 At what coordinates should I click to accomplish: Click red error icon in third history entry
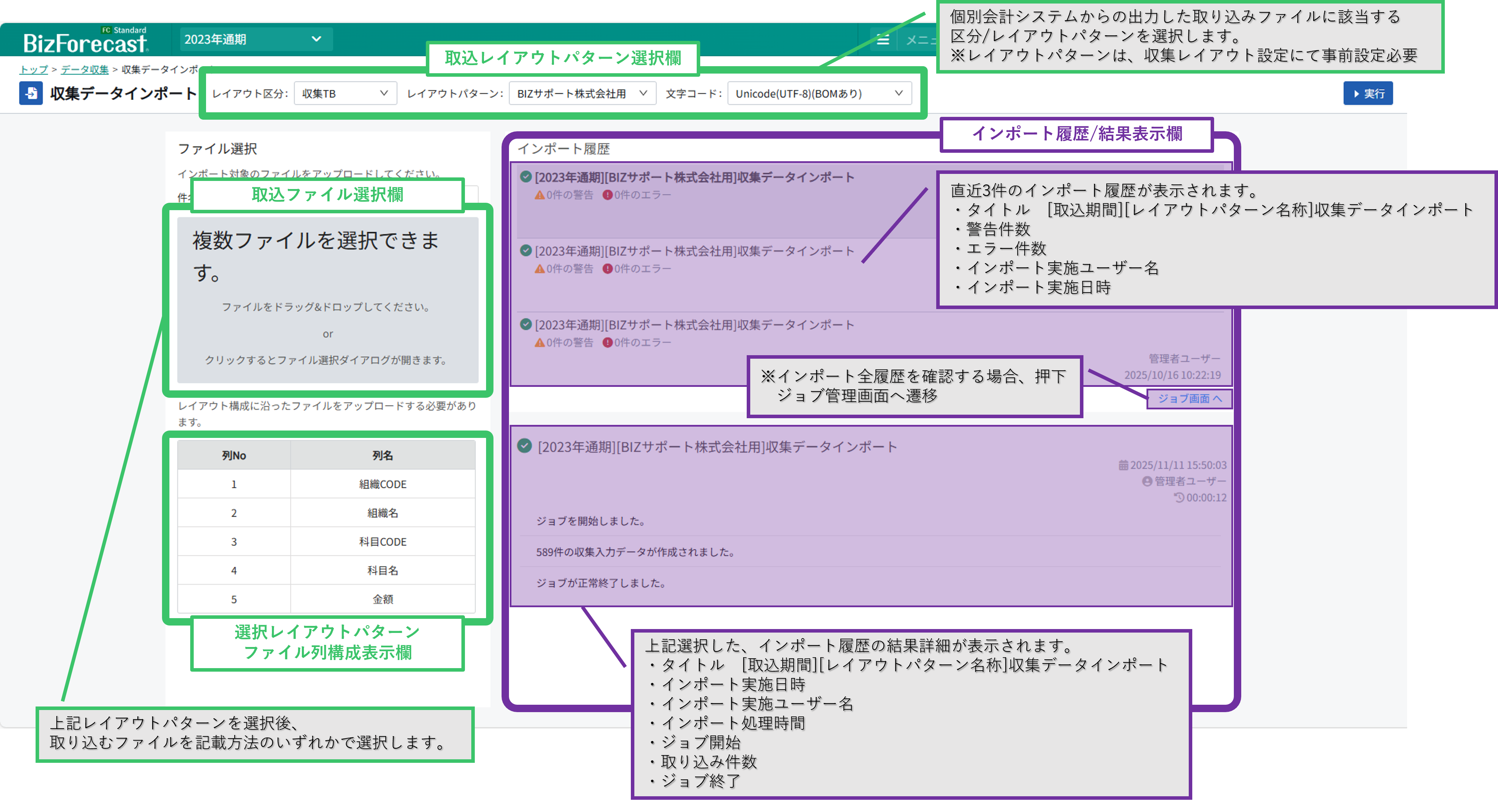tap(608, 343)
